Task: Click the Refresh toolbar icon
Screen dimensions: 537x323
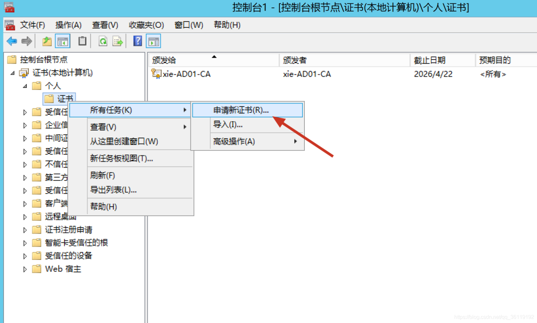Action: pos(103,41)
